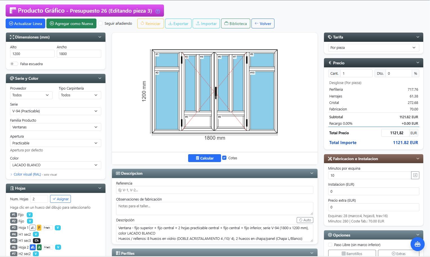Click the V glass badge on row #1 Fijo
This screenshot has height=257, width=430.
click(x=30, y=215)
